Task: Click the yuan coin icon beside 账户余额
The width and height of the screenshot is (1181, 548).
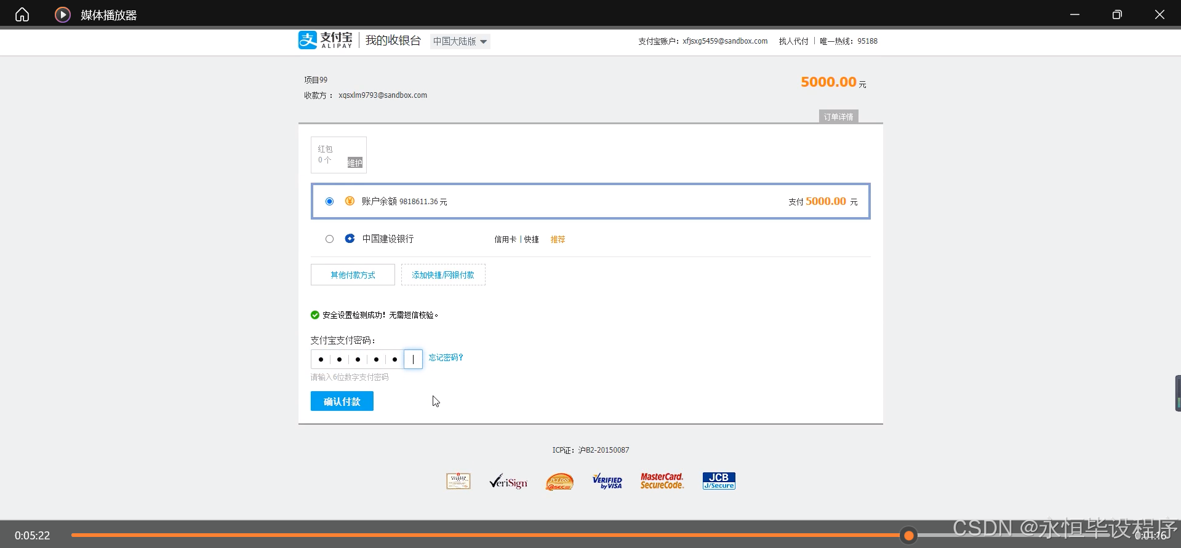Action: click(x=350, y=201)
